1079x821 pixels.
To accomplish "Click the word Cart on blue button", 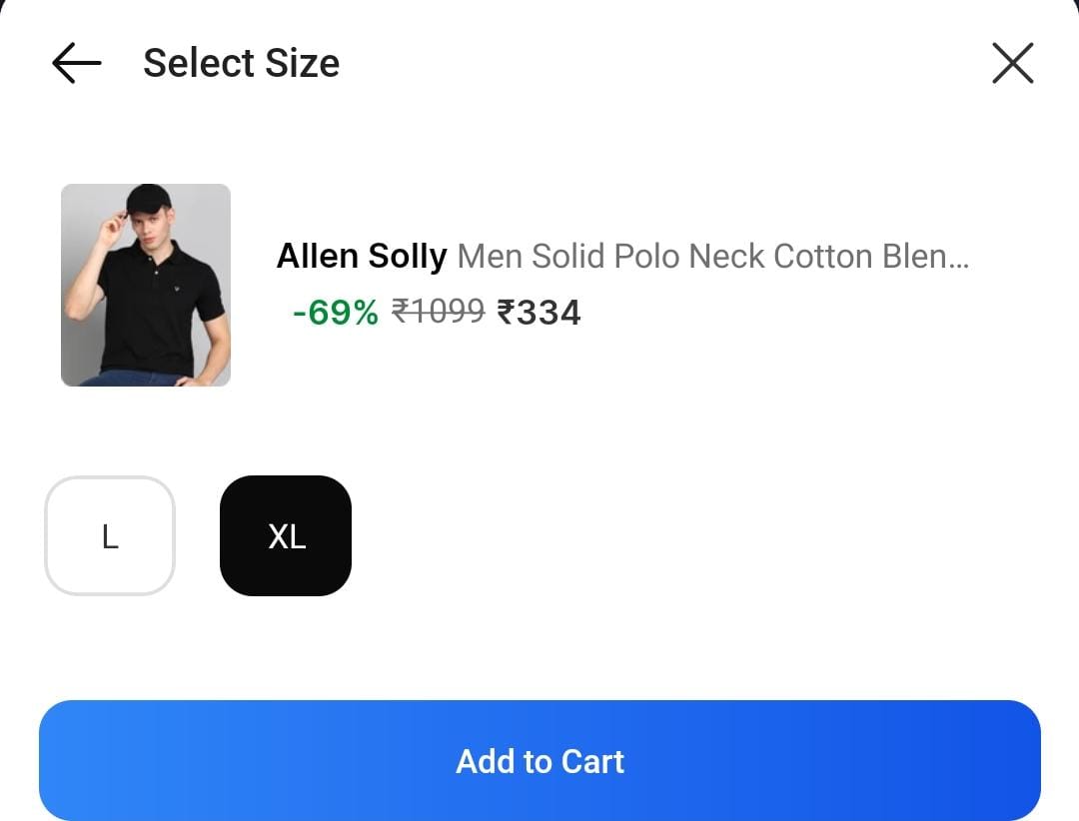I will (x=592, y=762).
